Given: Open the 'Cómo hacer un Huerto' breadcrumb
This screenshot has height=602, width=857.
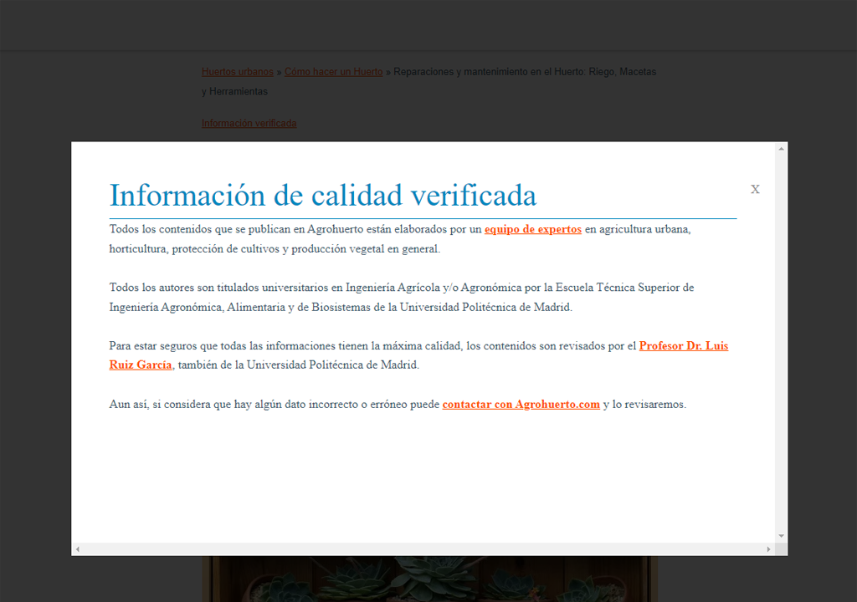Looking at the screenshot, I should pos(333,72).
